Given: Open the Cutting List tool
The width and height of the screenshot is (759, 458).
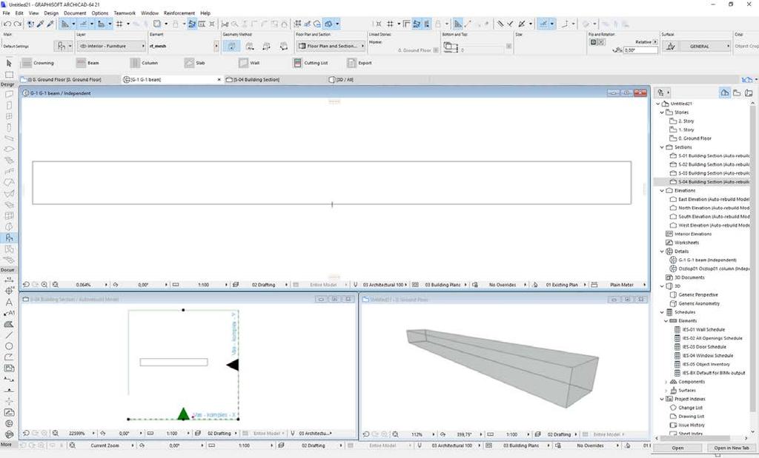Looking at the screenshot, I should [311, 63].
